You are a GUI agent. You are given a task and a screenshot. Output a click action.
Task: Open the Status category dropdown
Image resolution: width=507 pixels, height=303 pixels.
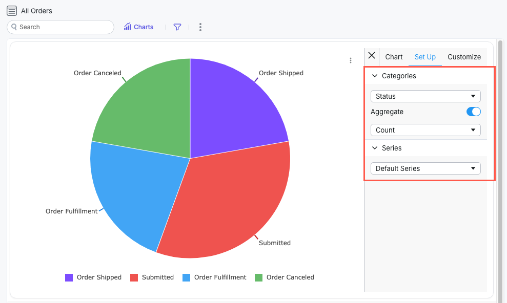pyautogui.click(x=425, y=96)
